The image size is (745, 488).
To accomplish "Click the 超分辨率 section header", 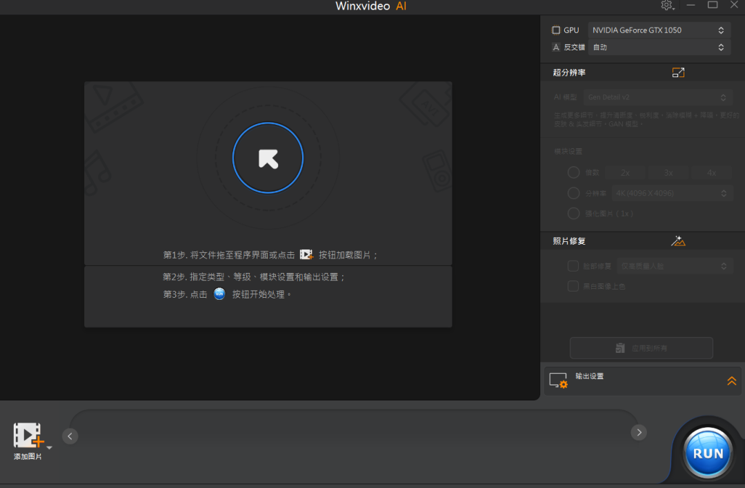I will click(569, 72).
